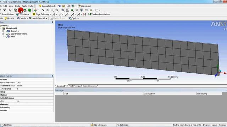The image size is (227, 127).
Task: Open the Tools menu
Action: [24, 6]
